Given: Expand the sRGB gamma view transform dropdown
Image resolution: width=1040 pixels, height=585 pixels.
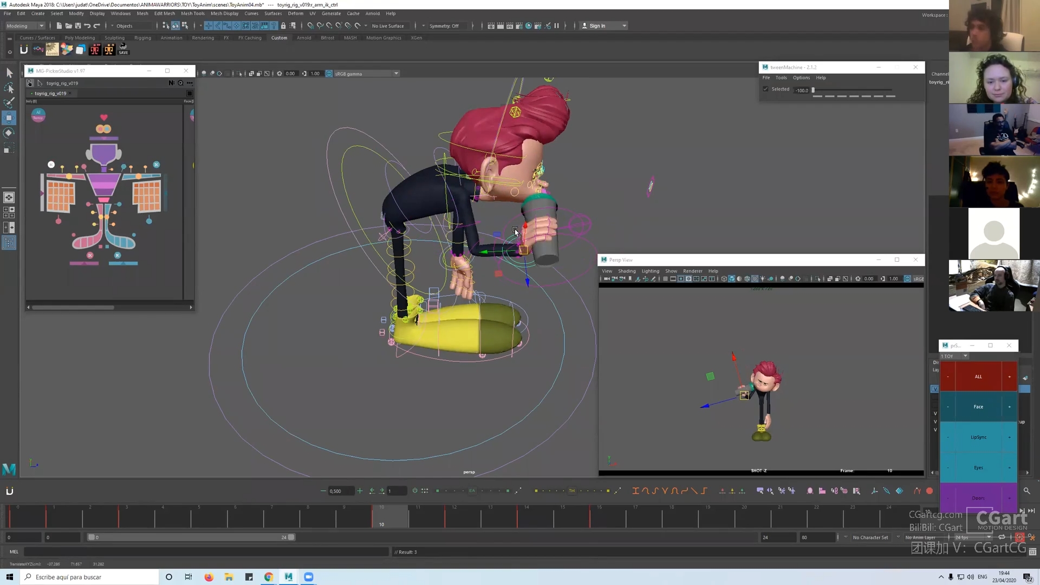Looking at the screenshot, I should pos(396,74).
